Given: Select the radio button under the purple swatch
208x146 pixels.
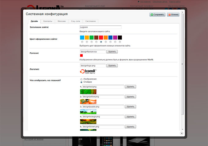Looking at the screenshot, I should pyautogui.click(x=115, y=42).
